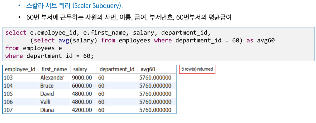Select the cell with employee id 105
The image size is (316, 123).
tap(8, 94)
